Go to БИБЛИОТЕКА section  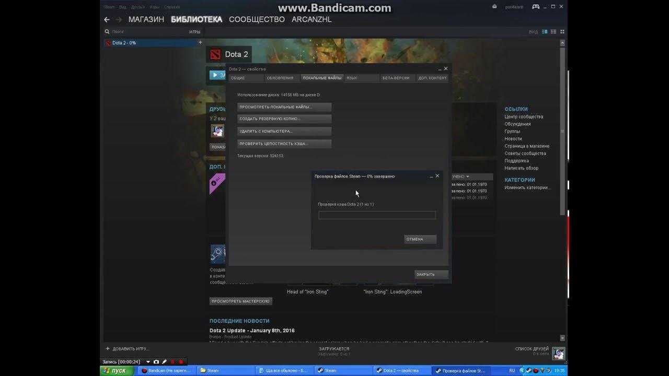[197, 19]
